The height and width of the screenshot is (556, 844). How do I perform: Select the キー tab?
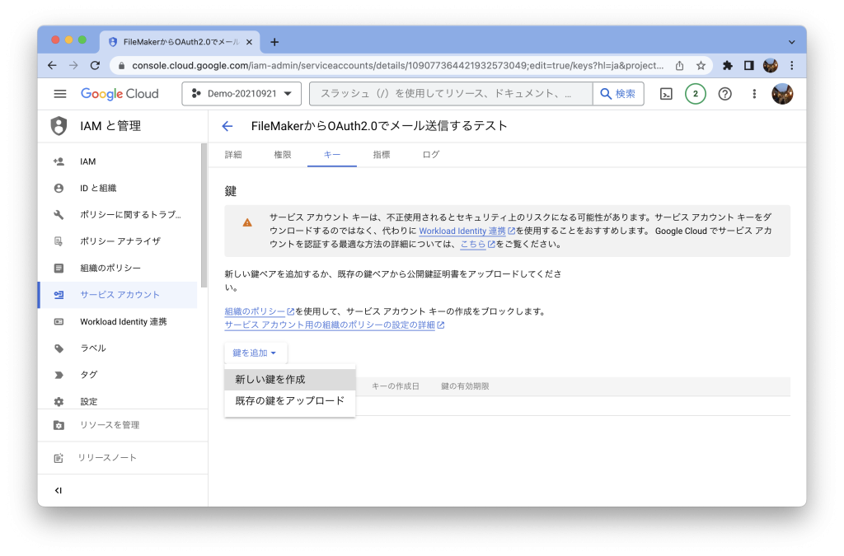point(332,155)
